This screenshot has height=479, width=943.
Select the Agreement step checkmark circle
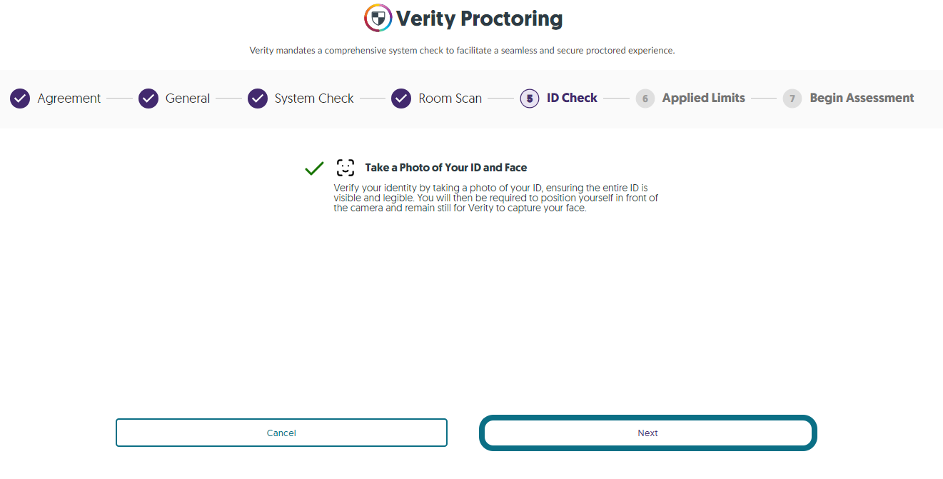click(x=20, y=99)
